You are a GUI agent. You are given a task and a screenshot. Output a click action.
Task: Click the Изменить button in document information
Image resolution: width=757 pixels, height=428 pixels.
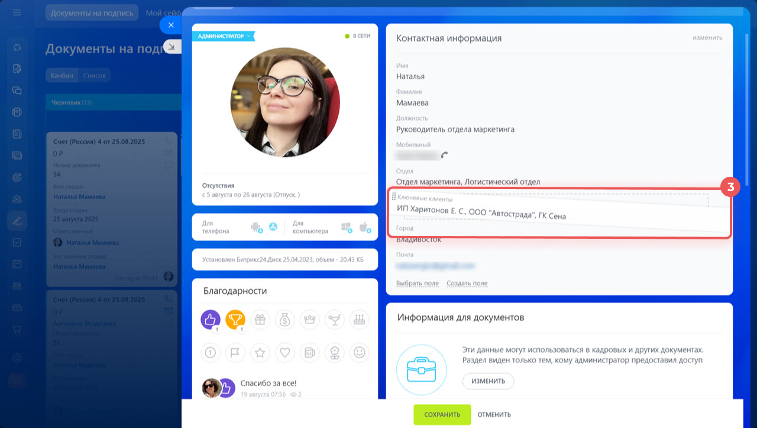[x=488, y=381]
